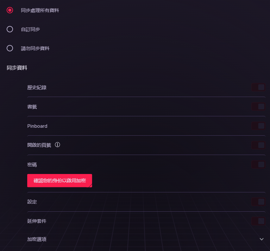Click the 同步處理所有資料 label text
This screenshot has height=251, width=270.
pyautogui.click(x=40, y=10)
